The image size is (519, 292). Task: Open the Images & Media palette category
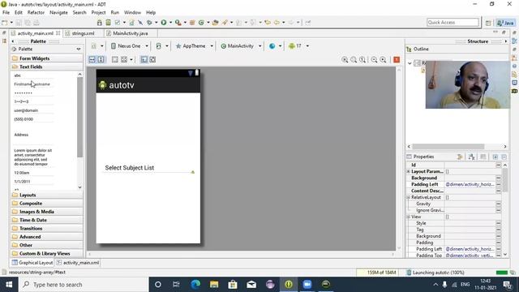pos(47,212)
